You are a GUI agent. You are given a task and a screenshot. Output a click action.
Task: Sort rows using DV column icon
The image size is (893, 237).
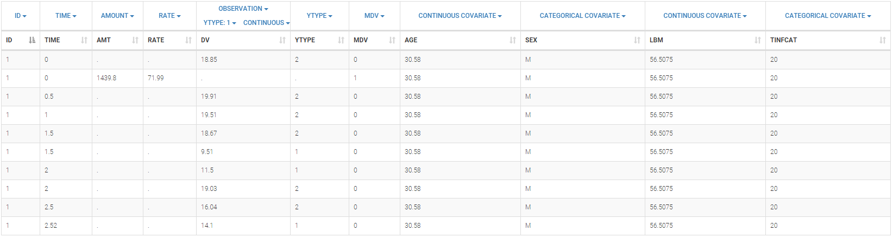coord(282,40)
